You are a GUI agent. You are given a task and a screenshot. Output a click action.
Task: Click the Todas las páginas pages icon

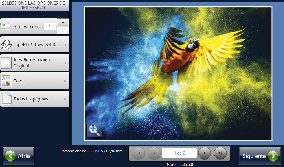(6, 99)
